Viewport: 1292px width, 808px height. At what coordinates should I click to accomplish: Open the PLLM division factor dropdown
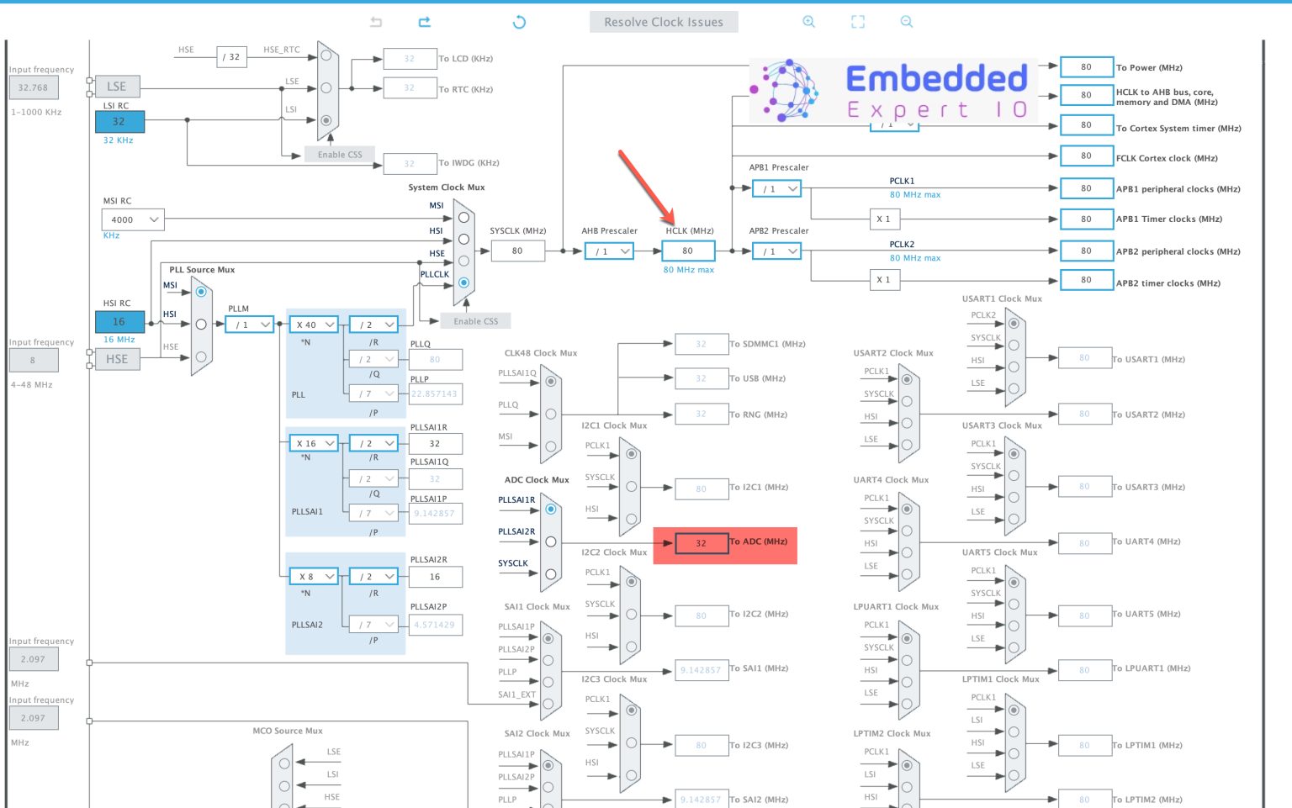tap(249, 324)
